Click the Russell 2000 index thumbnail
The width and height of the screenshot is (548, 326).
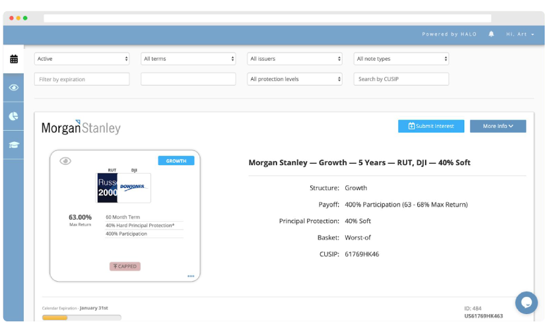[x=108, y=188]
